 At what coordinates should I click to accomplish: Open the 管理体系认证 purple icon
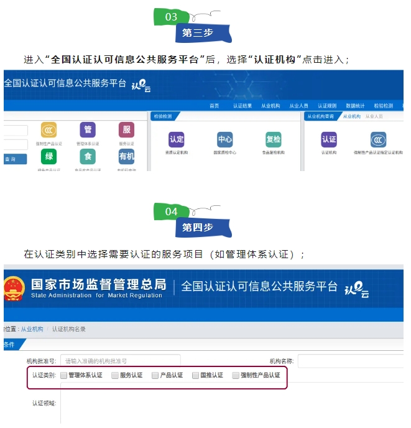point(88,129)
